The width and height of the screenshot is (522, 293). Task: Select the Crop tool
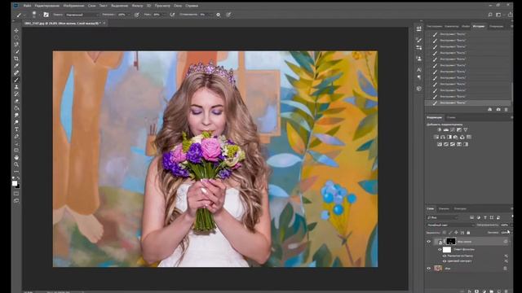coord(16,59)
